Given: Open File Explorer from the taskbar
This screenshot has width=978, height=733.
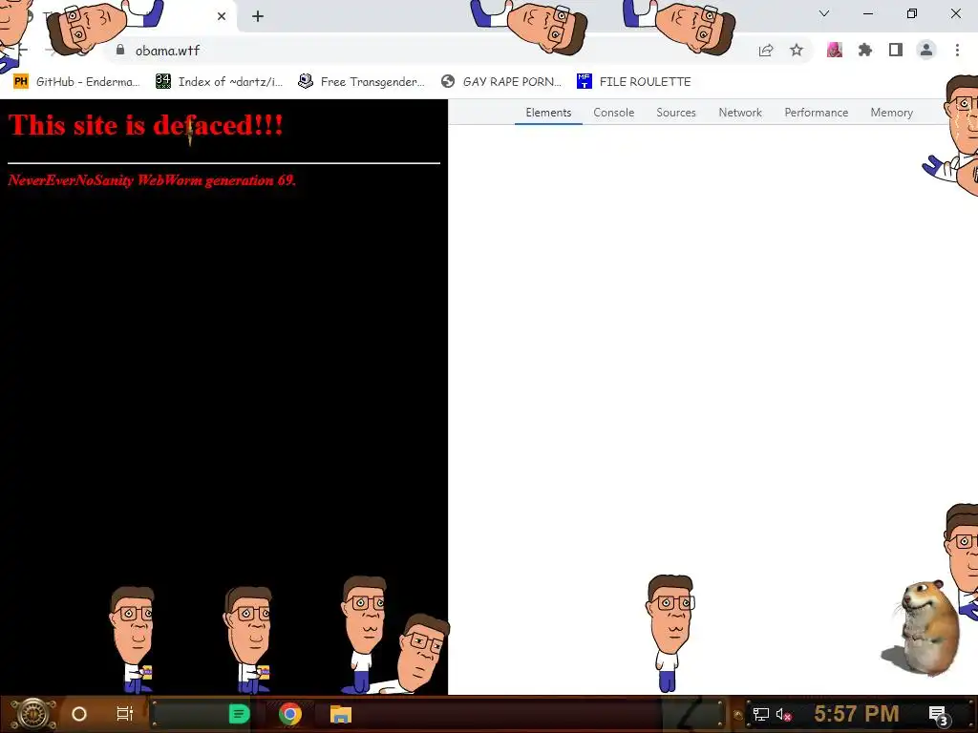Looking at the screenshot, I should [x=341, y=714].
